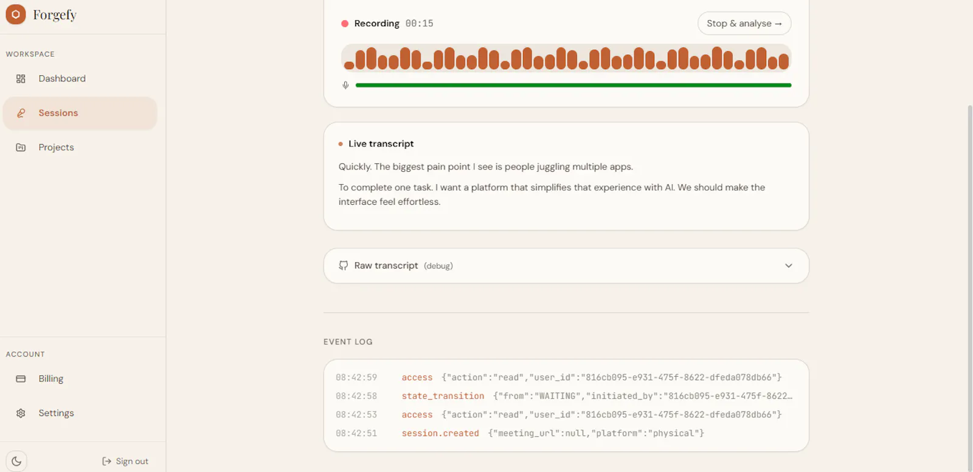The width and height of the screenshot is (973, 472).
Task: Click the 00:15 recording timer
Action: (x=420, y=24)
